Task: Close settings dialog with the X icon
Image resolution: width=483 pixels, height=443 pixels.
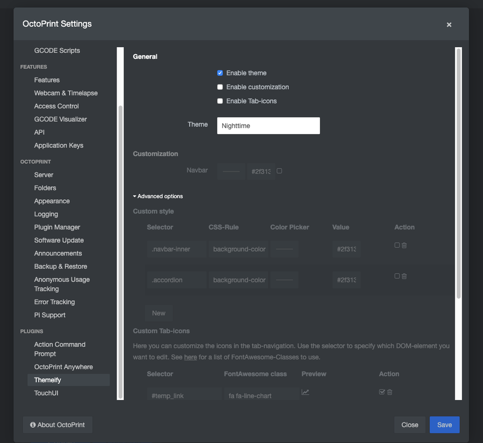Action: coord(449,25)
